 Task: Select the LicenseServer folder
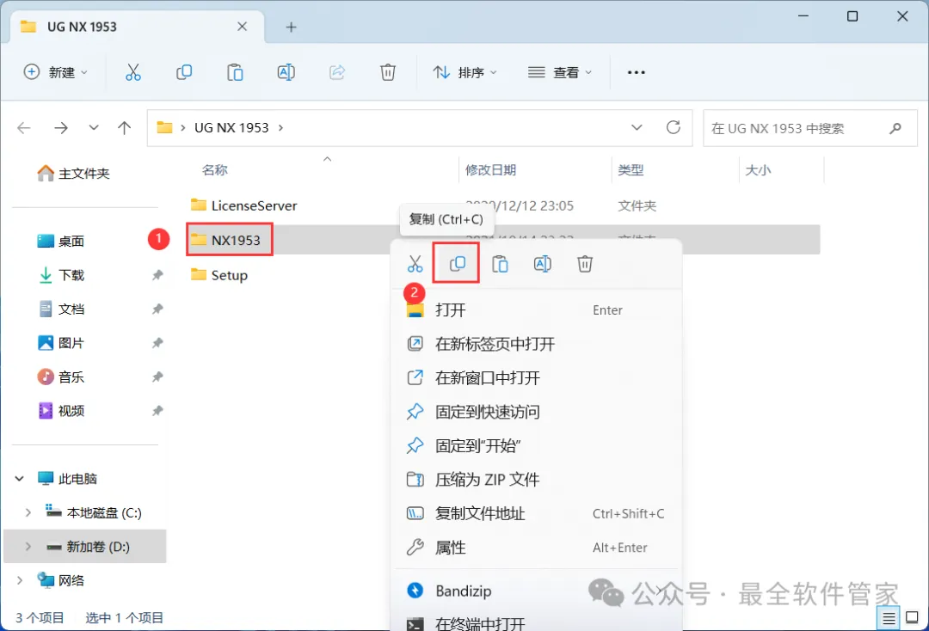(243, 205)
